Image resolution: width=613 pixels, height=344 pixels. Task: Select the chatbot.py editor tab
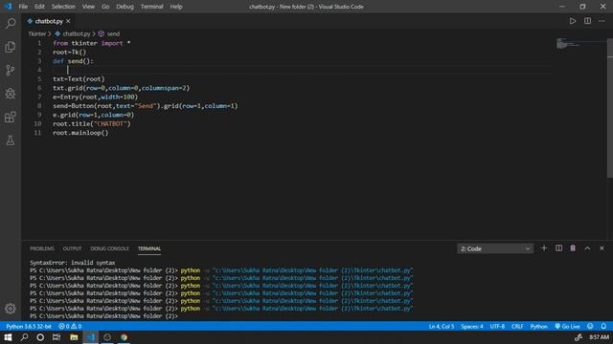tap(49, 21)
